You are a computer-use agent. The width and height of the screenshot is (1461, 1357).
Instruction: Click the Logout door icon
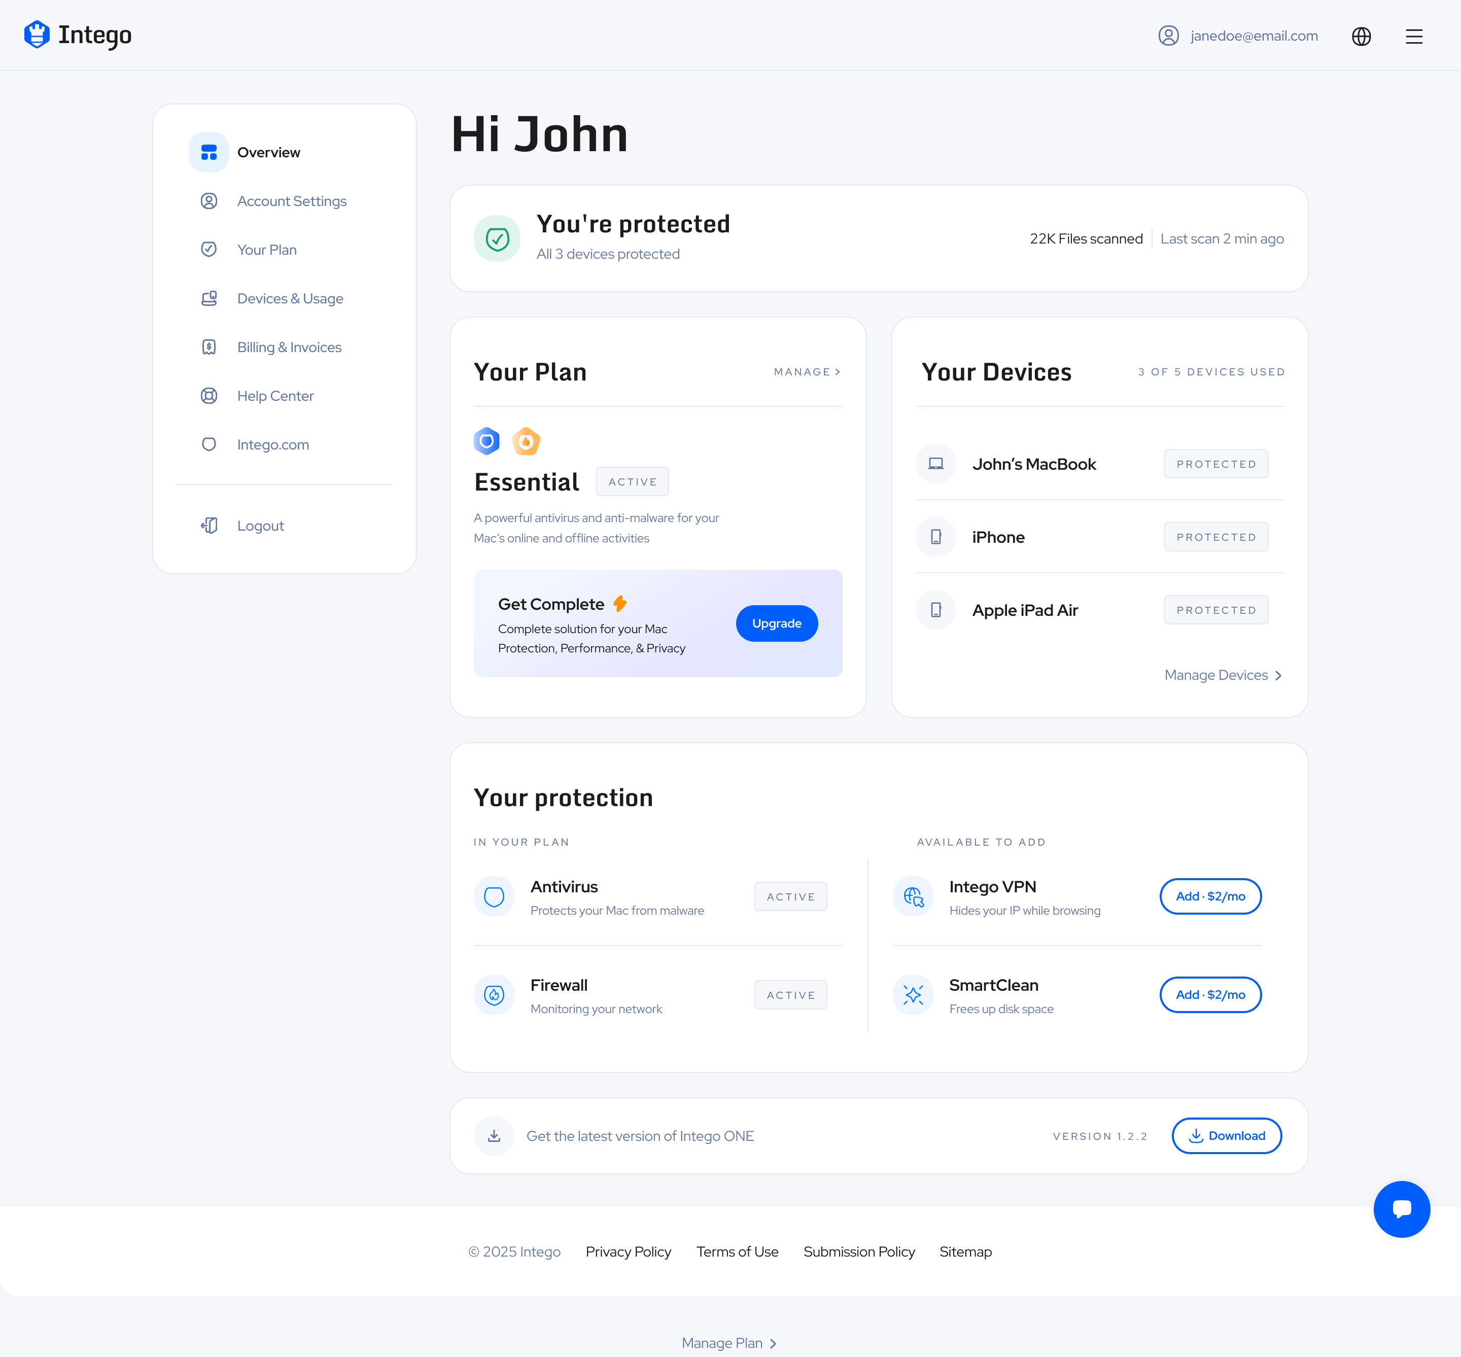tap(208, 525)
